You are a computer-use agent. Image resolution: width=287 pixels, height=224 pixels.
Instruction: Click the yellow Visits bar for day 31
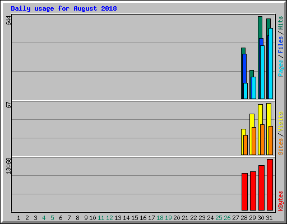click(268, 129)
